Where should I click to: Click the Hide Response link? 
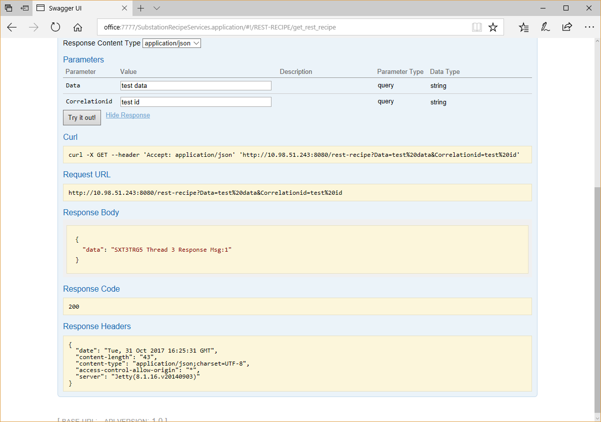pyautogui.click(x=127, y=115)
